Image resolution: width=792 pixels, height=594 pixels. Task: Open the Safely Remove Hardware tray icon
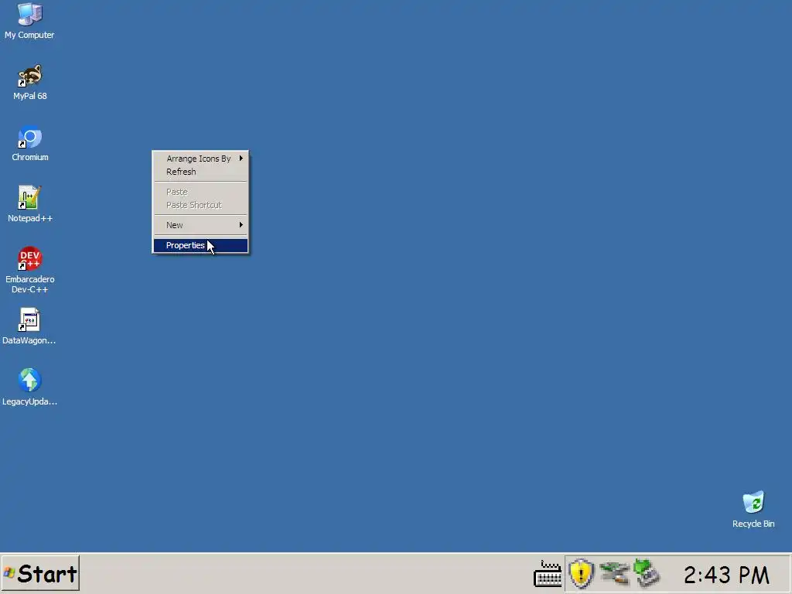click(647, 573)
